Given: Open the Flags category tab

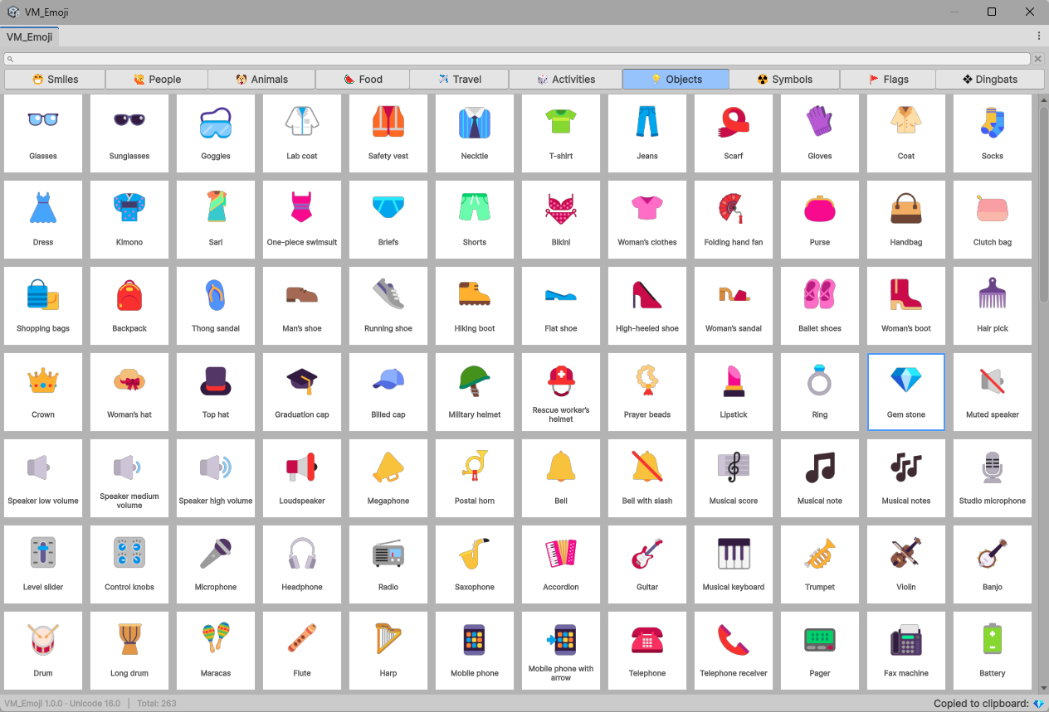Looking at the screenshot, I should point(888,80).
